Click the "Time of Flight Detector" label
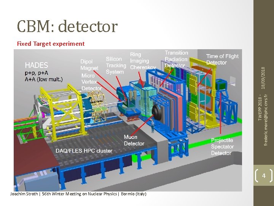Image resolution: width=274 pixels, height=206 pixels. tap(222, 59)
